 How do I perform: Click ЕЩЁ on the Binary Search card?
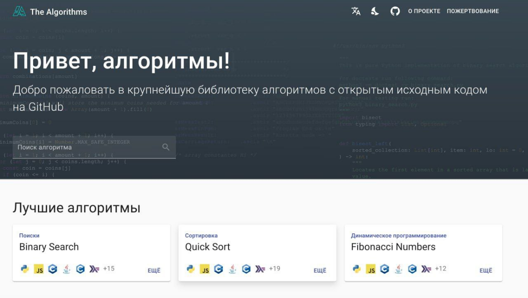click(x=154, y=271)
